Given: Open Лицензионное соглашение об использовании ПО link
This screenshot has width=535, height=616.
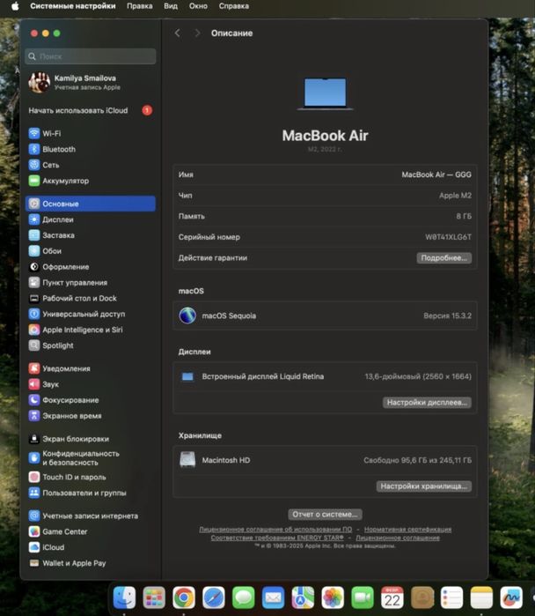Looking at the screenshot, I should point(275,530).
